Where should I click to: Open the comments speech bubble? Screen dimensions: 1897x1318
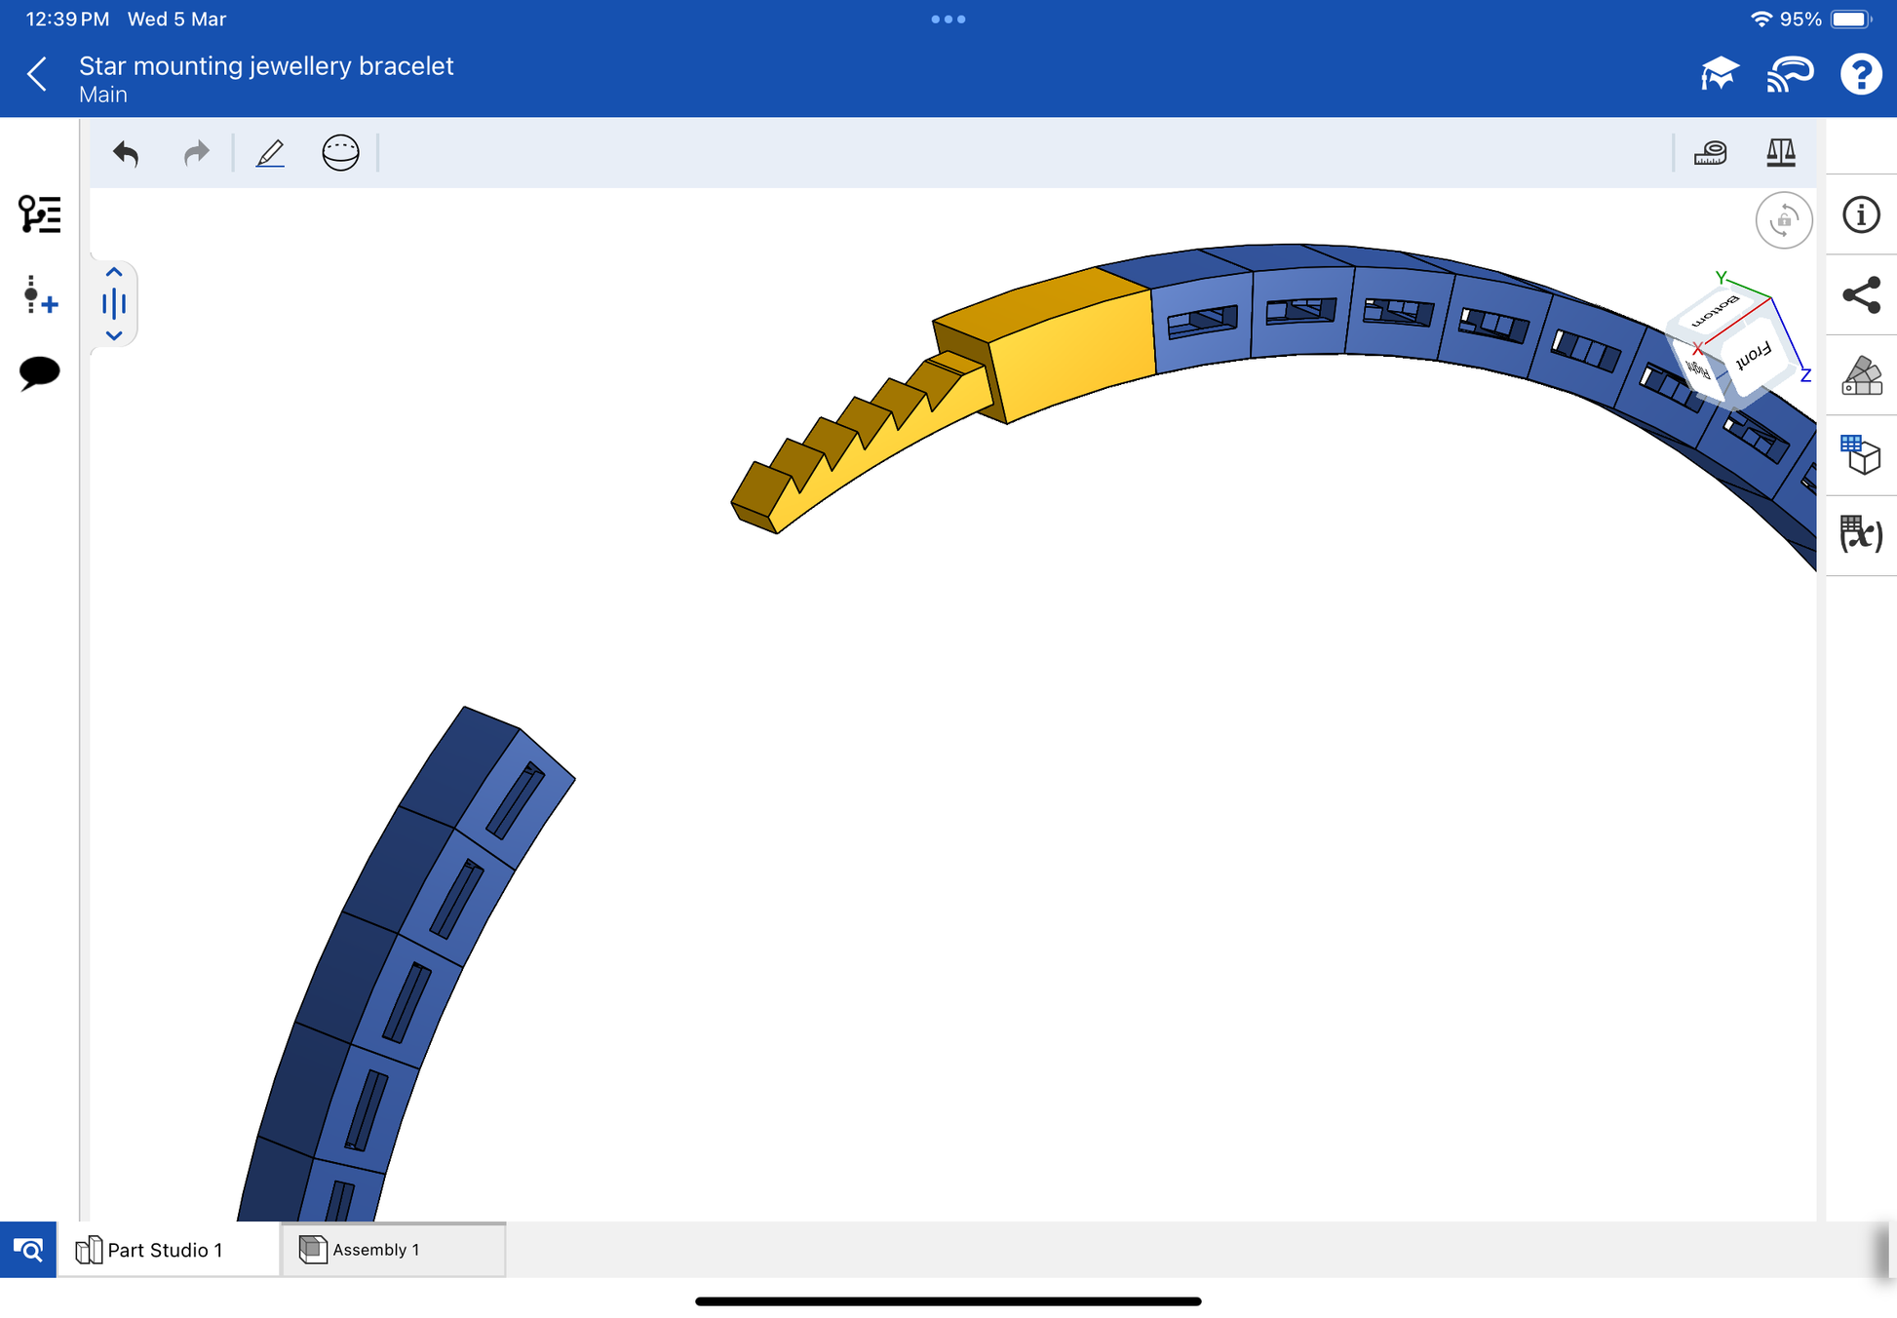click(40, 372)
